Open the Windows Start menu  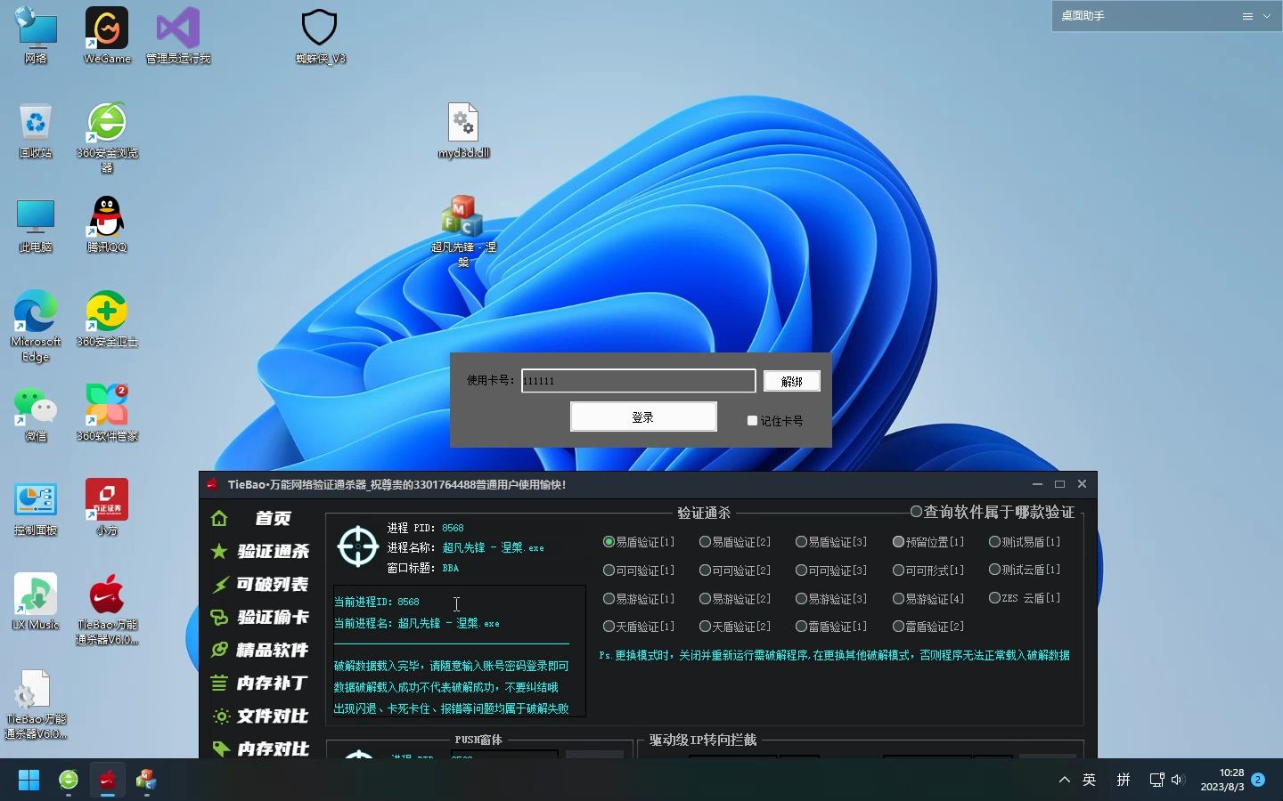pos(29,781)
